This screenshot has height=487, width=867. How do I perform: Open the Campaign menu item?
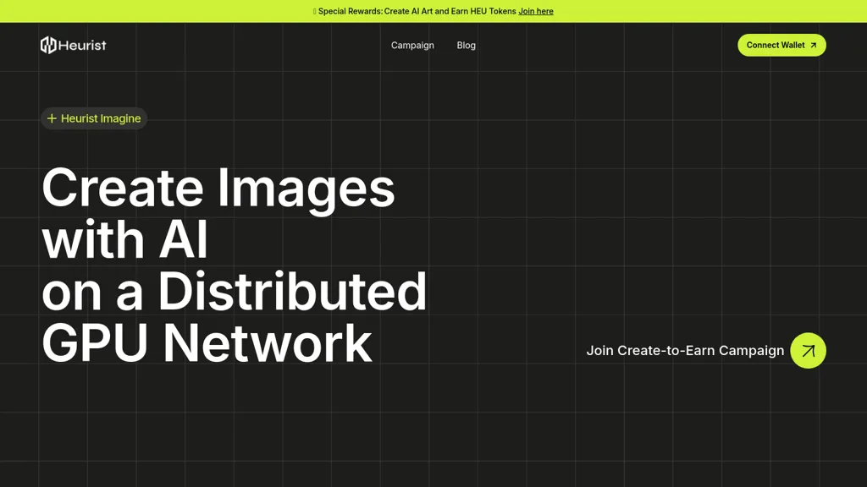pos(412,46)
